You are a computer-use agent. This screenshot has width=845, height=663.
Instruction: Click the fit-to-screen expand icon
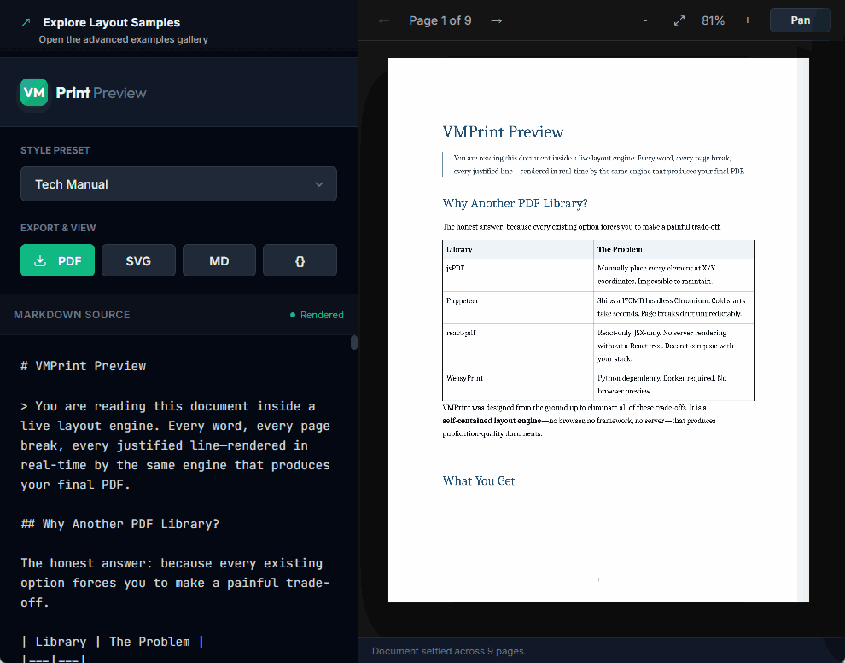pos(679,20)
